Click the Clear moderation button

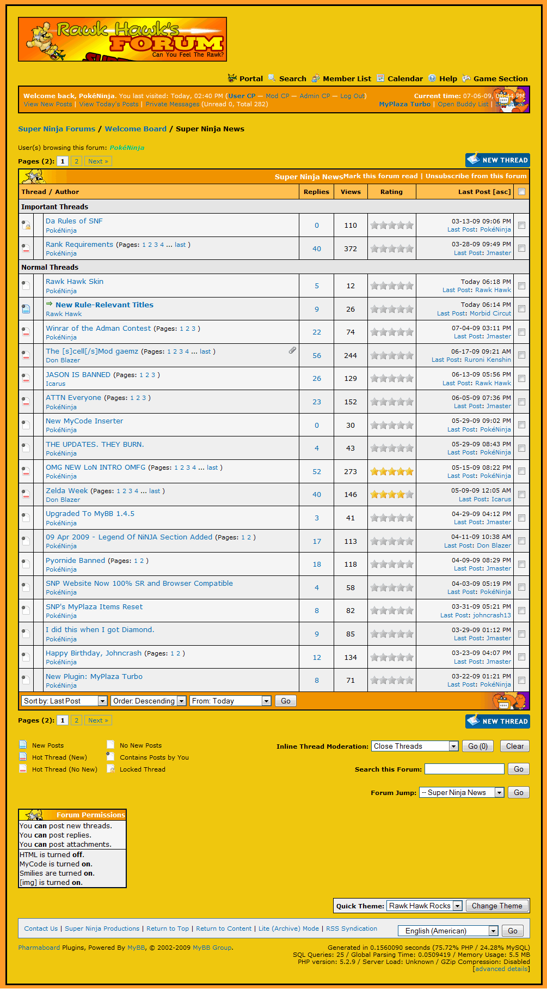tap(515, 746)
